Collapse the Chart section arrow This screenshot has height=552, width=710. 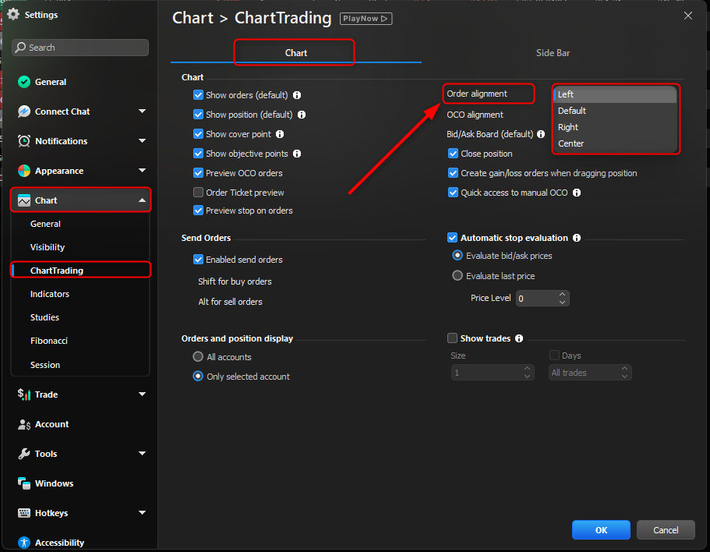(x=142, y=200)
